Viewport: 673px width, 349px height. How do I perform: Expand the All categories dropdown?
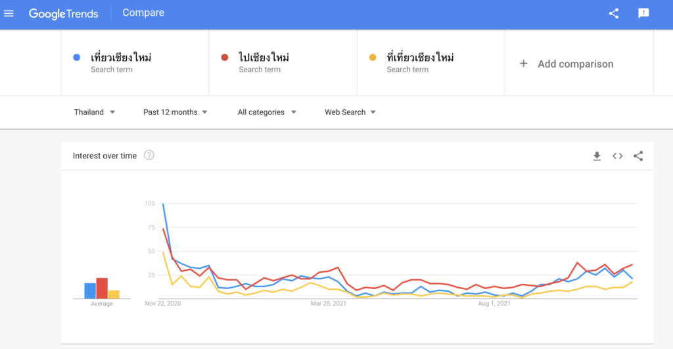coord(267,112)
